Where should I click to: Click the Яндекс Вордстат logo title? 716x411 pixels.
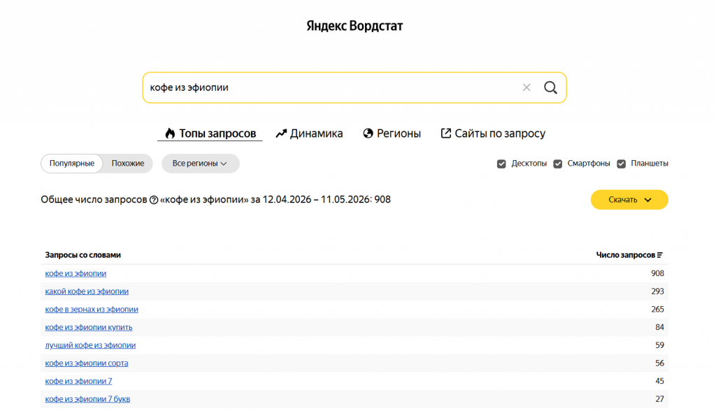click(355, 26)
